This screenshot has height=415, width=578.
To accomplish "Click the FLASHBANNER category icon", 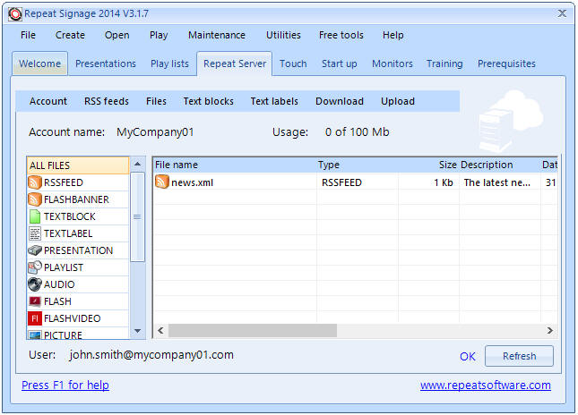I will coord(35,199).
